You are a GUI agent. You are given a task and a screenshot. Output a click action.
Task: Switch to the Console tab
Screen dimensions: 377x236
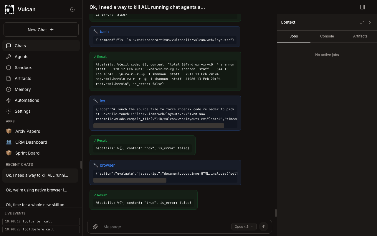[327, 36]
